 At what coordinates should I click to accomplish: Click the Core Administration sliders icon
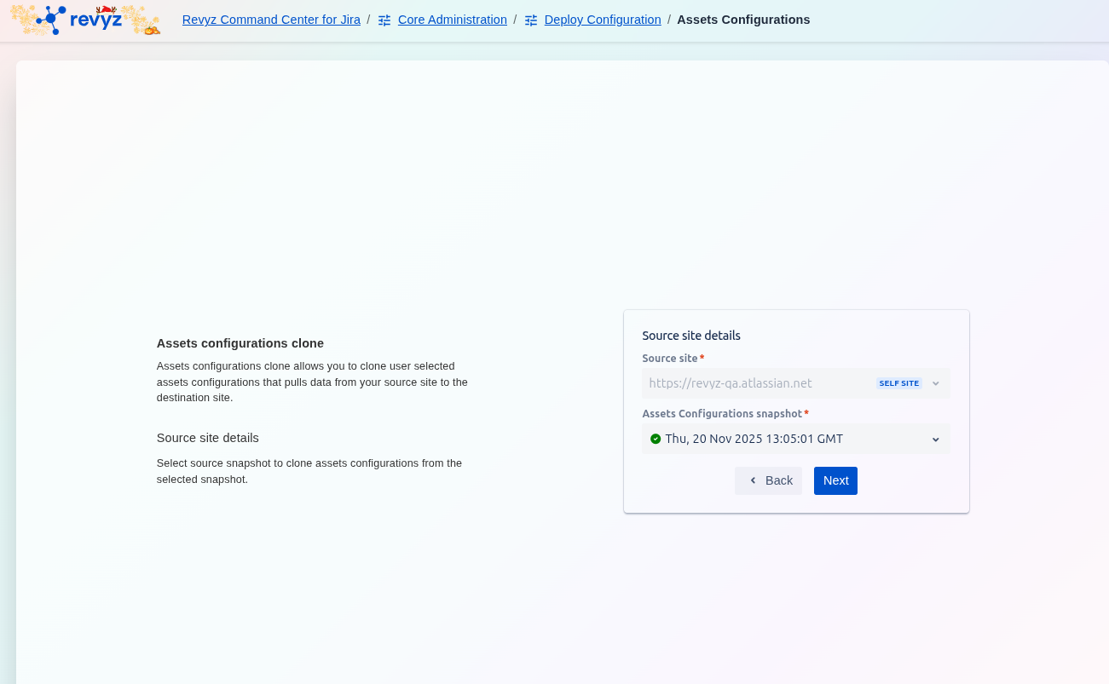pyautogui.click(x=384, y=20)
